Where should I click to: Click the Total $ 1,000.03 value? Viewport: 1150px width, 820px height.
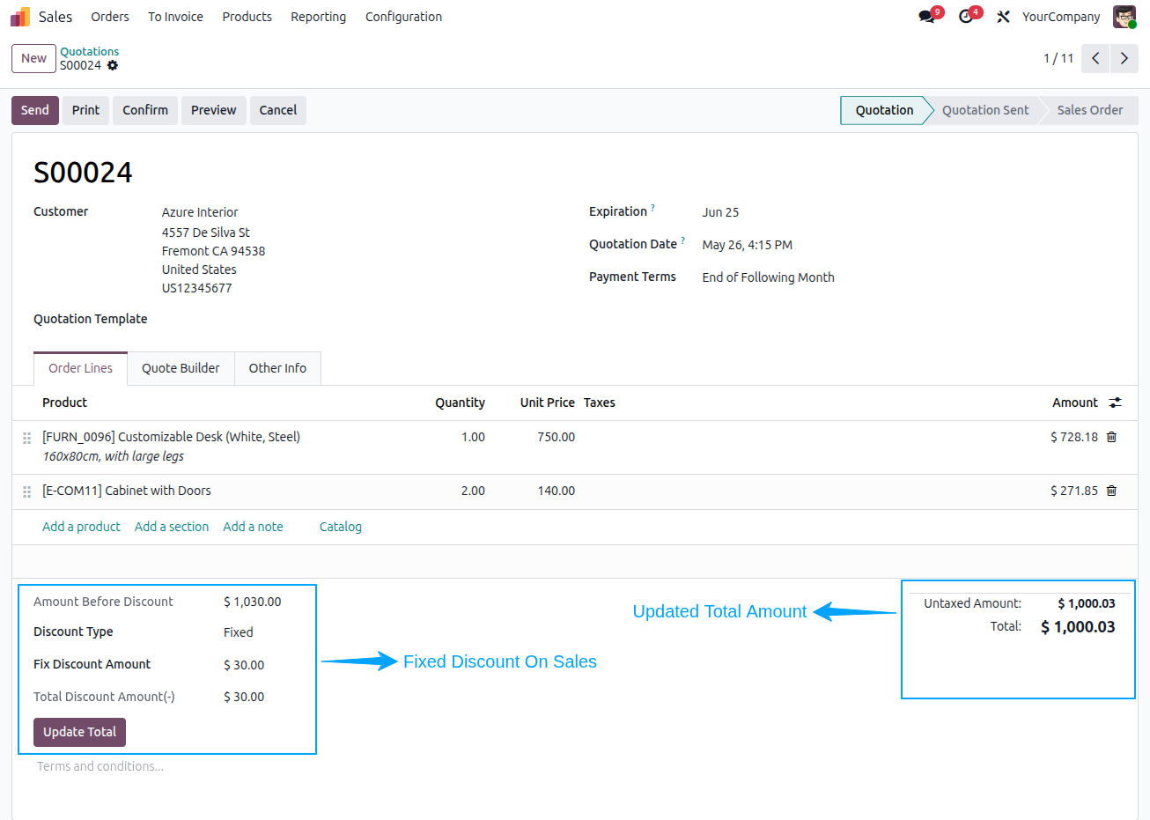pos(1078,627)
